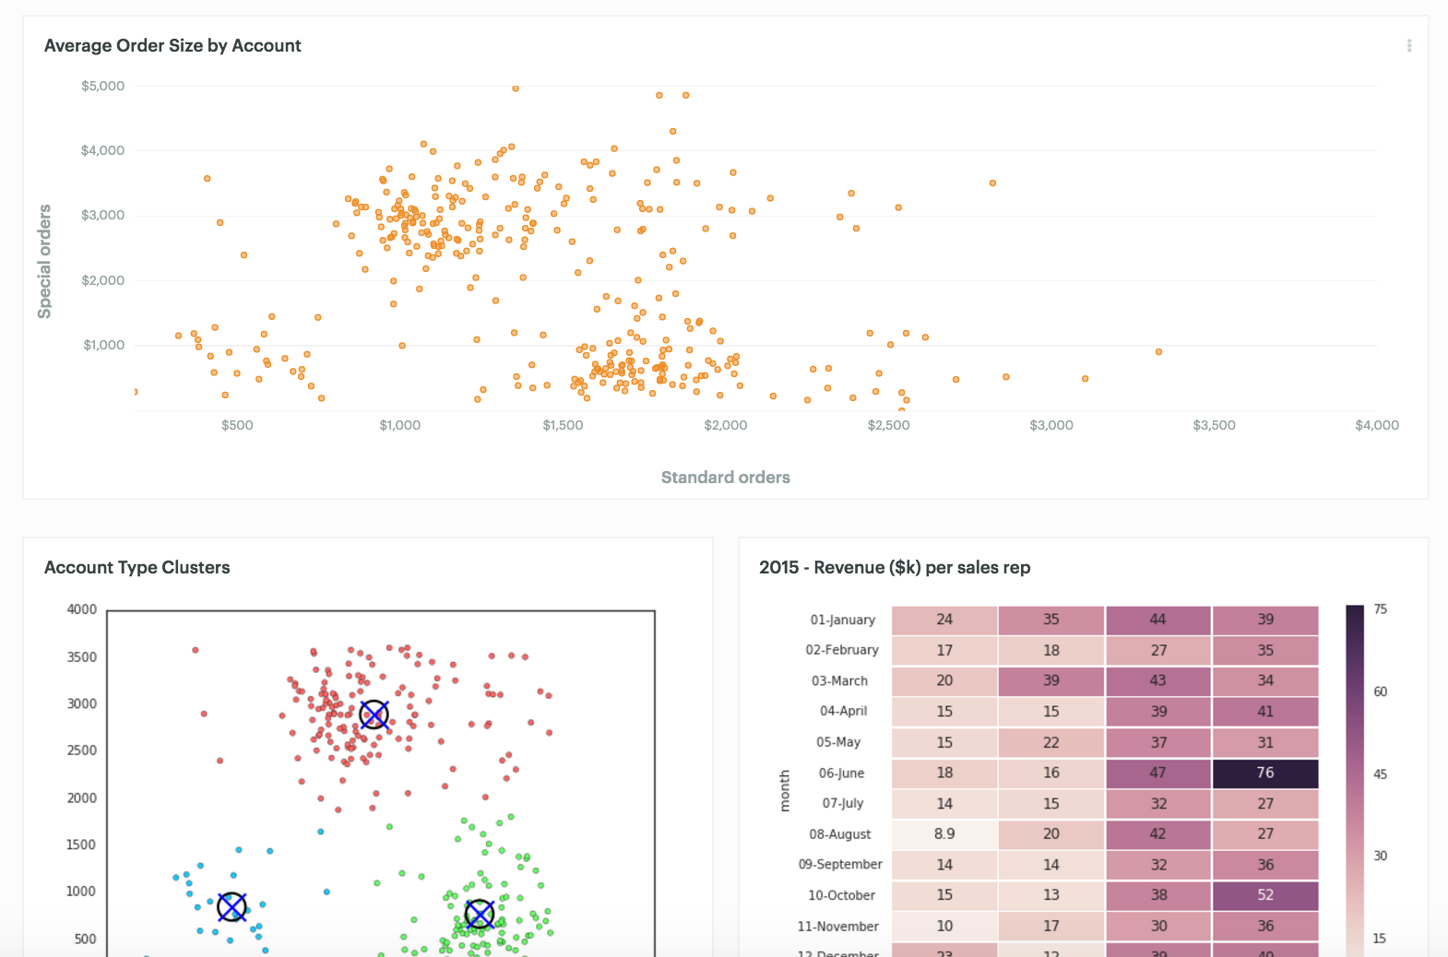Image resolution: width=1448 pixels, height=957 pixels.
Task: Click the '60' tick on the color scale
Action: [1381, 691]
